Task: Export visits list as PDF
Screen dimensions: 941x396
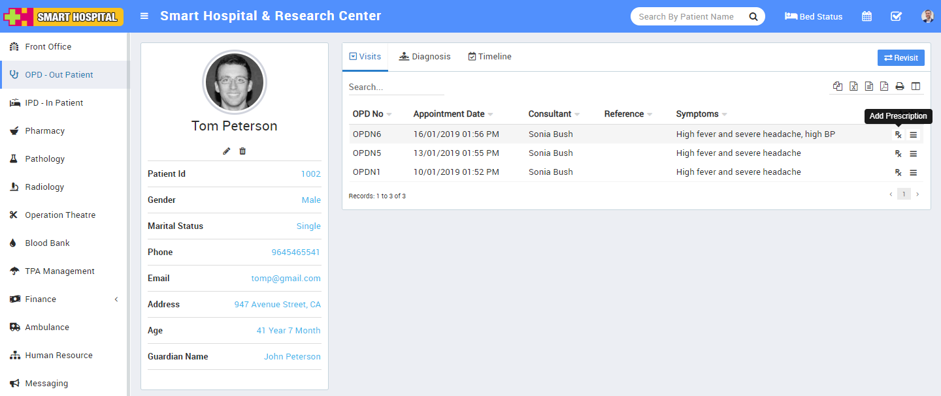Action: 884,85
